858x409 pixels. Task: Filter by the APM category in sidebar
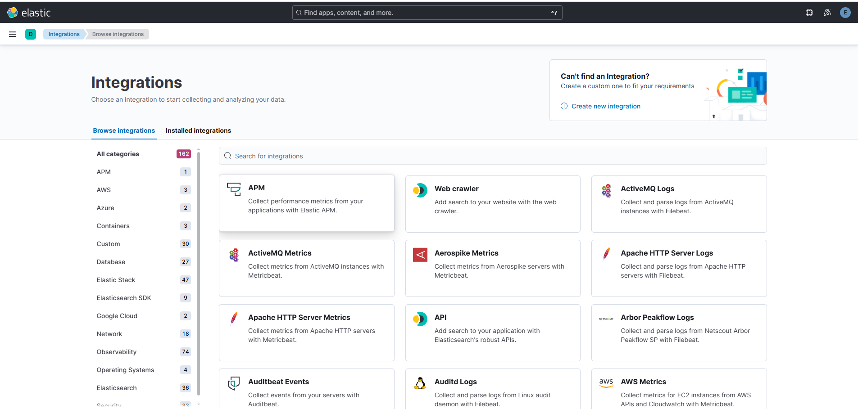(144, 172)
